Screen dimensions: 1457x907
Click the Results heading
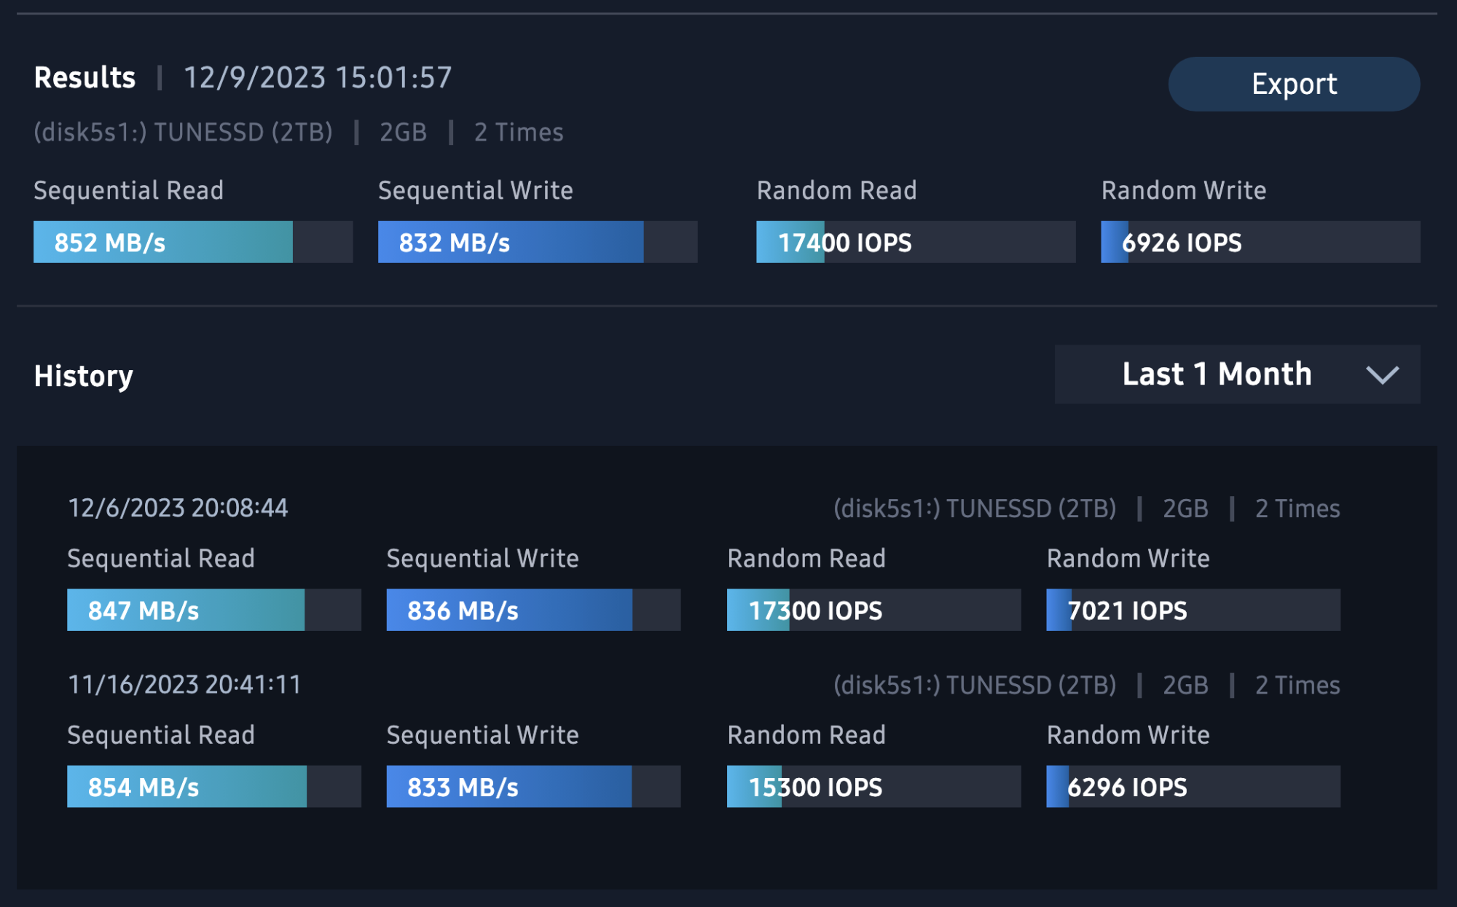pos(85,77)
